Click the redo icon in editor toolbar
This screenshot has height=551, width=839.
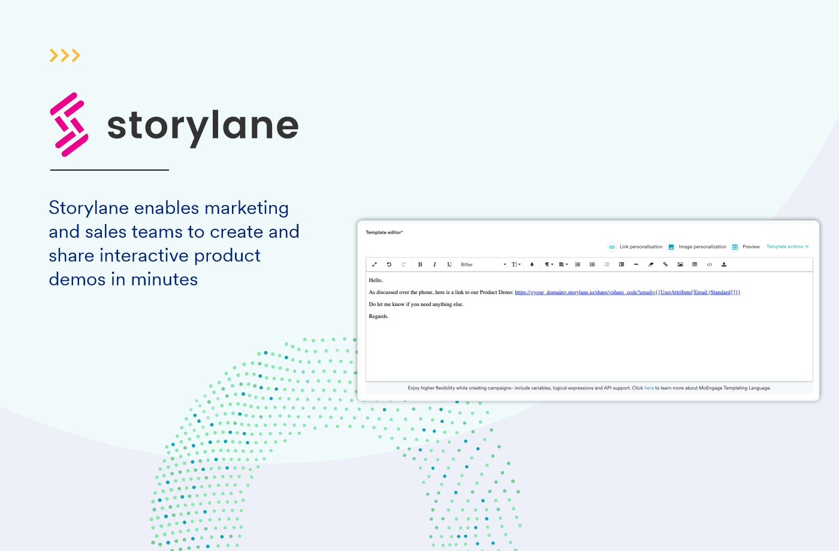403,264
